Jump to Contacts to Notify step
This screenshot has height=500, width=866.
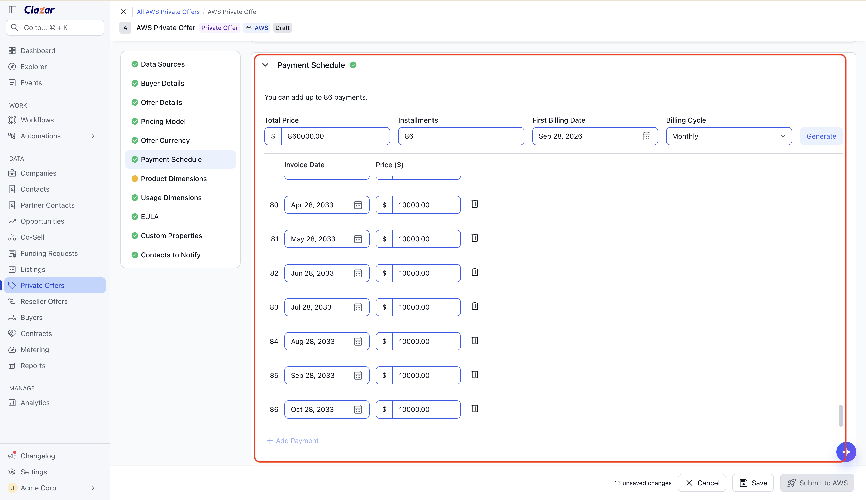(180, 255)
